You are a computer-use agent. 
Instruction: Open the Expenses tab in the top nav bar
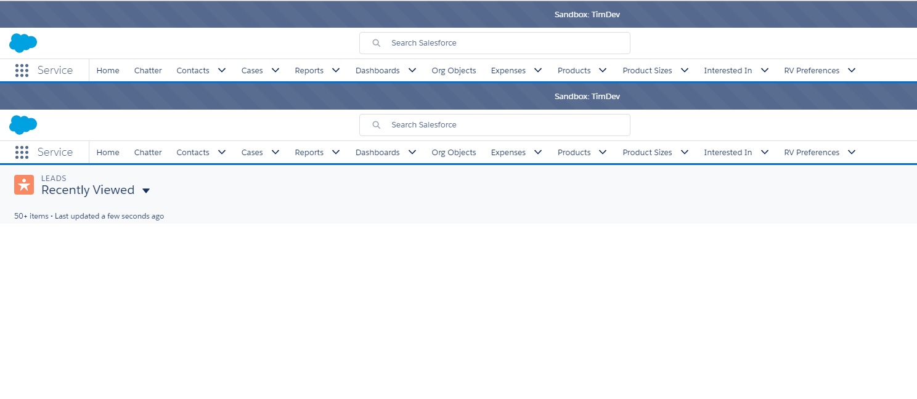[508, 70]
